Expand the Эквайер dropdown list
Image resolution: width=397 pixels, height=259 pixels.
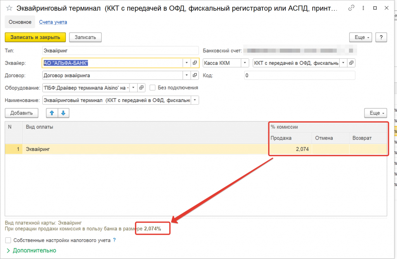tap(186, 63)
